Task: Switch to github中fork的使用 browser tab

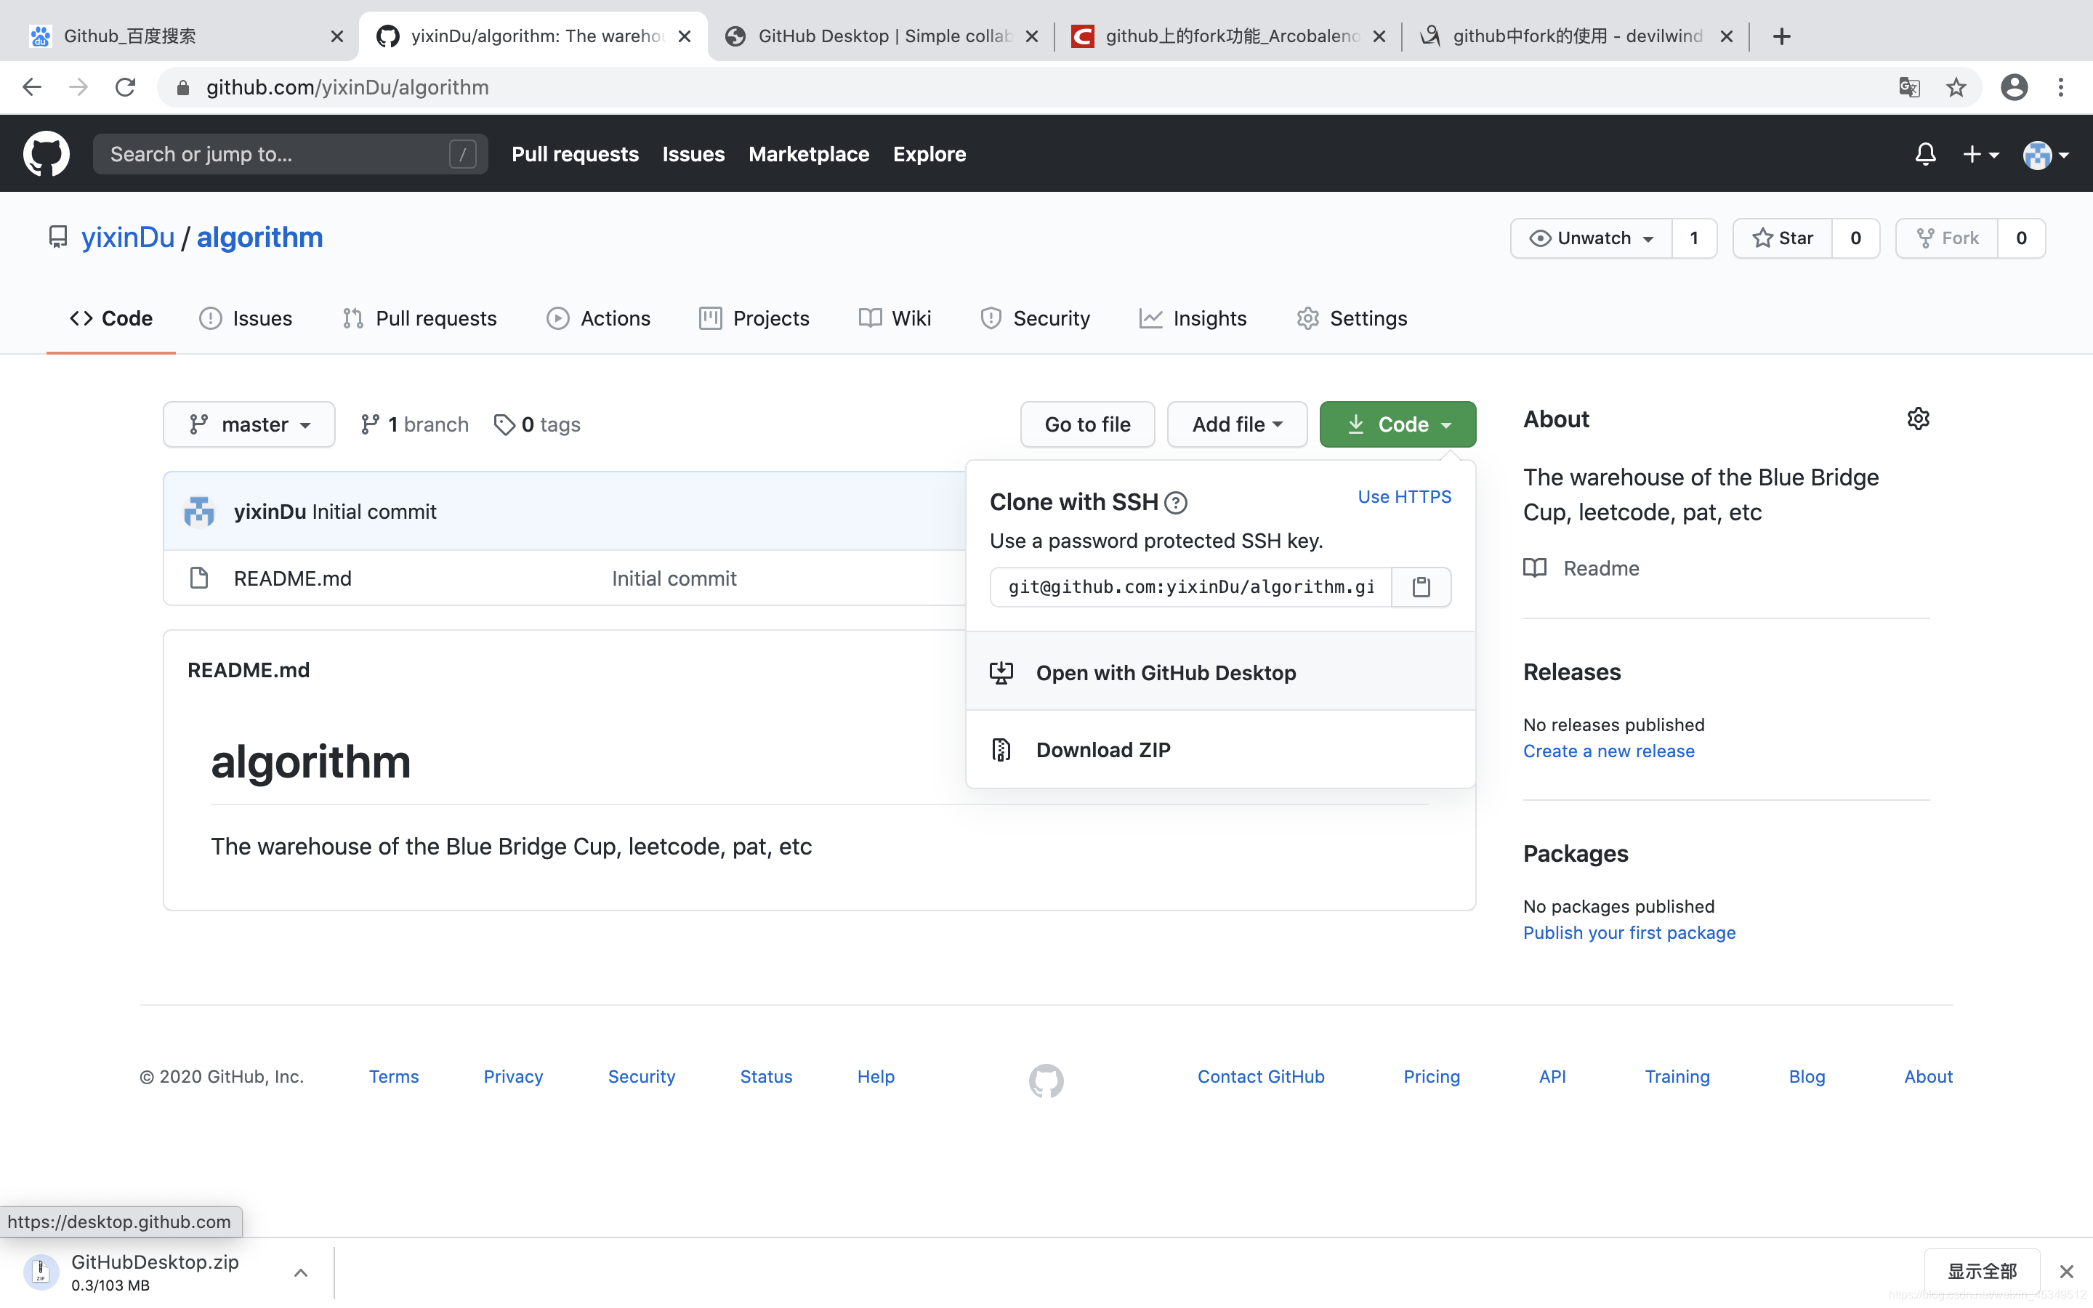Action: click(1574, 36)
